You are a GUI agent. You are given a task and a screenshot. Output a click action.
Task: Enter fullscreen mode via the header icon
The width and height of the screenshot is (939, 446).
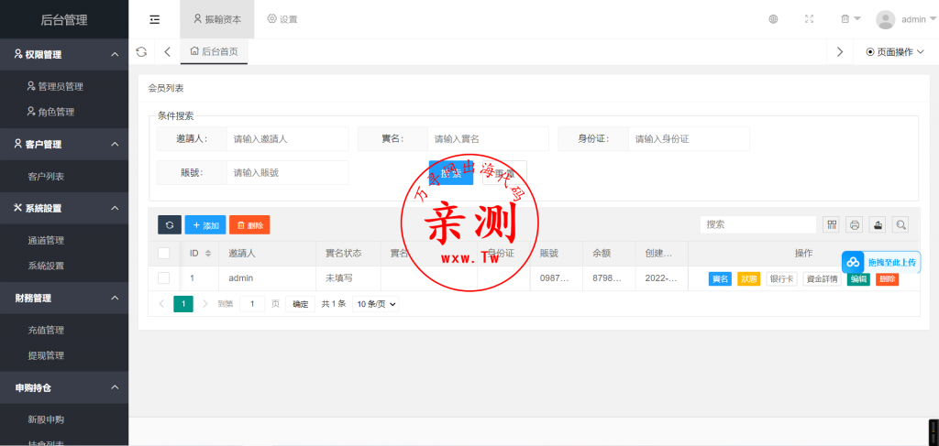pos(809,19)
